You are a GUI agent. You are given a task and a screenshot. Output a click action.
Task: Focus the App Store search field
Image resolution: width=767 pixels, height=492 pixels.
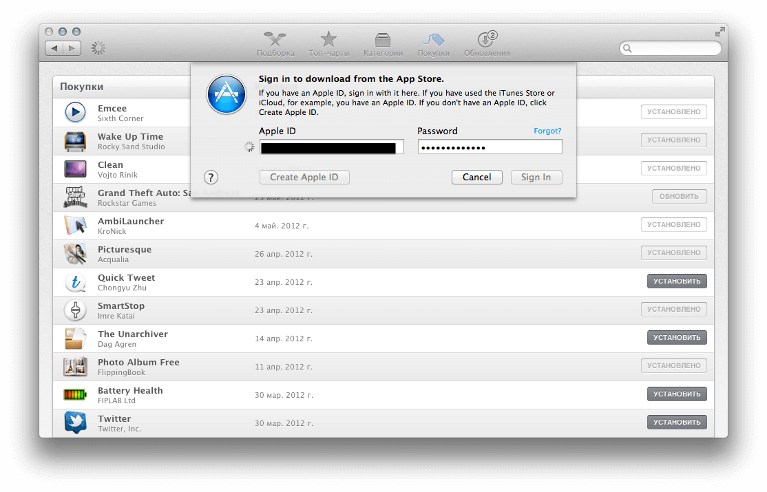[670, 48]
